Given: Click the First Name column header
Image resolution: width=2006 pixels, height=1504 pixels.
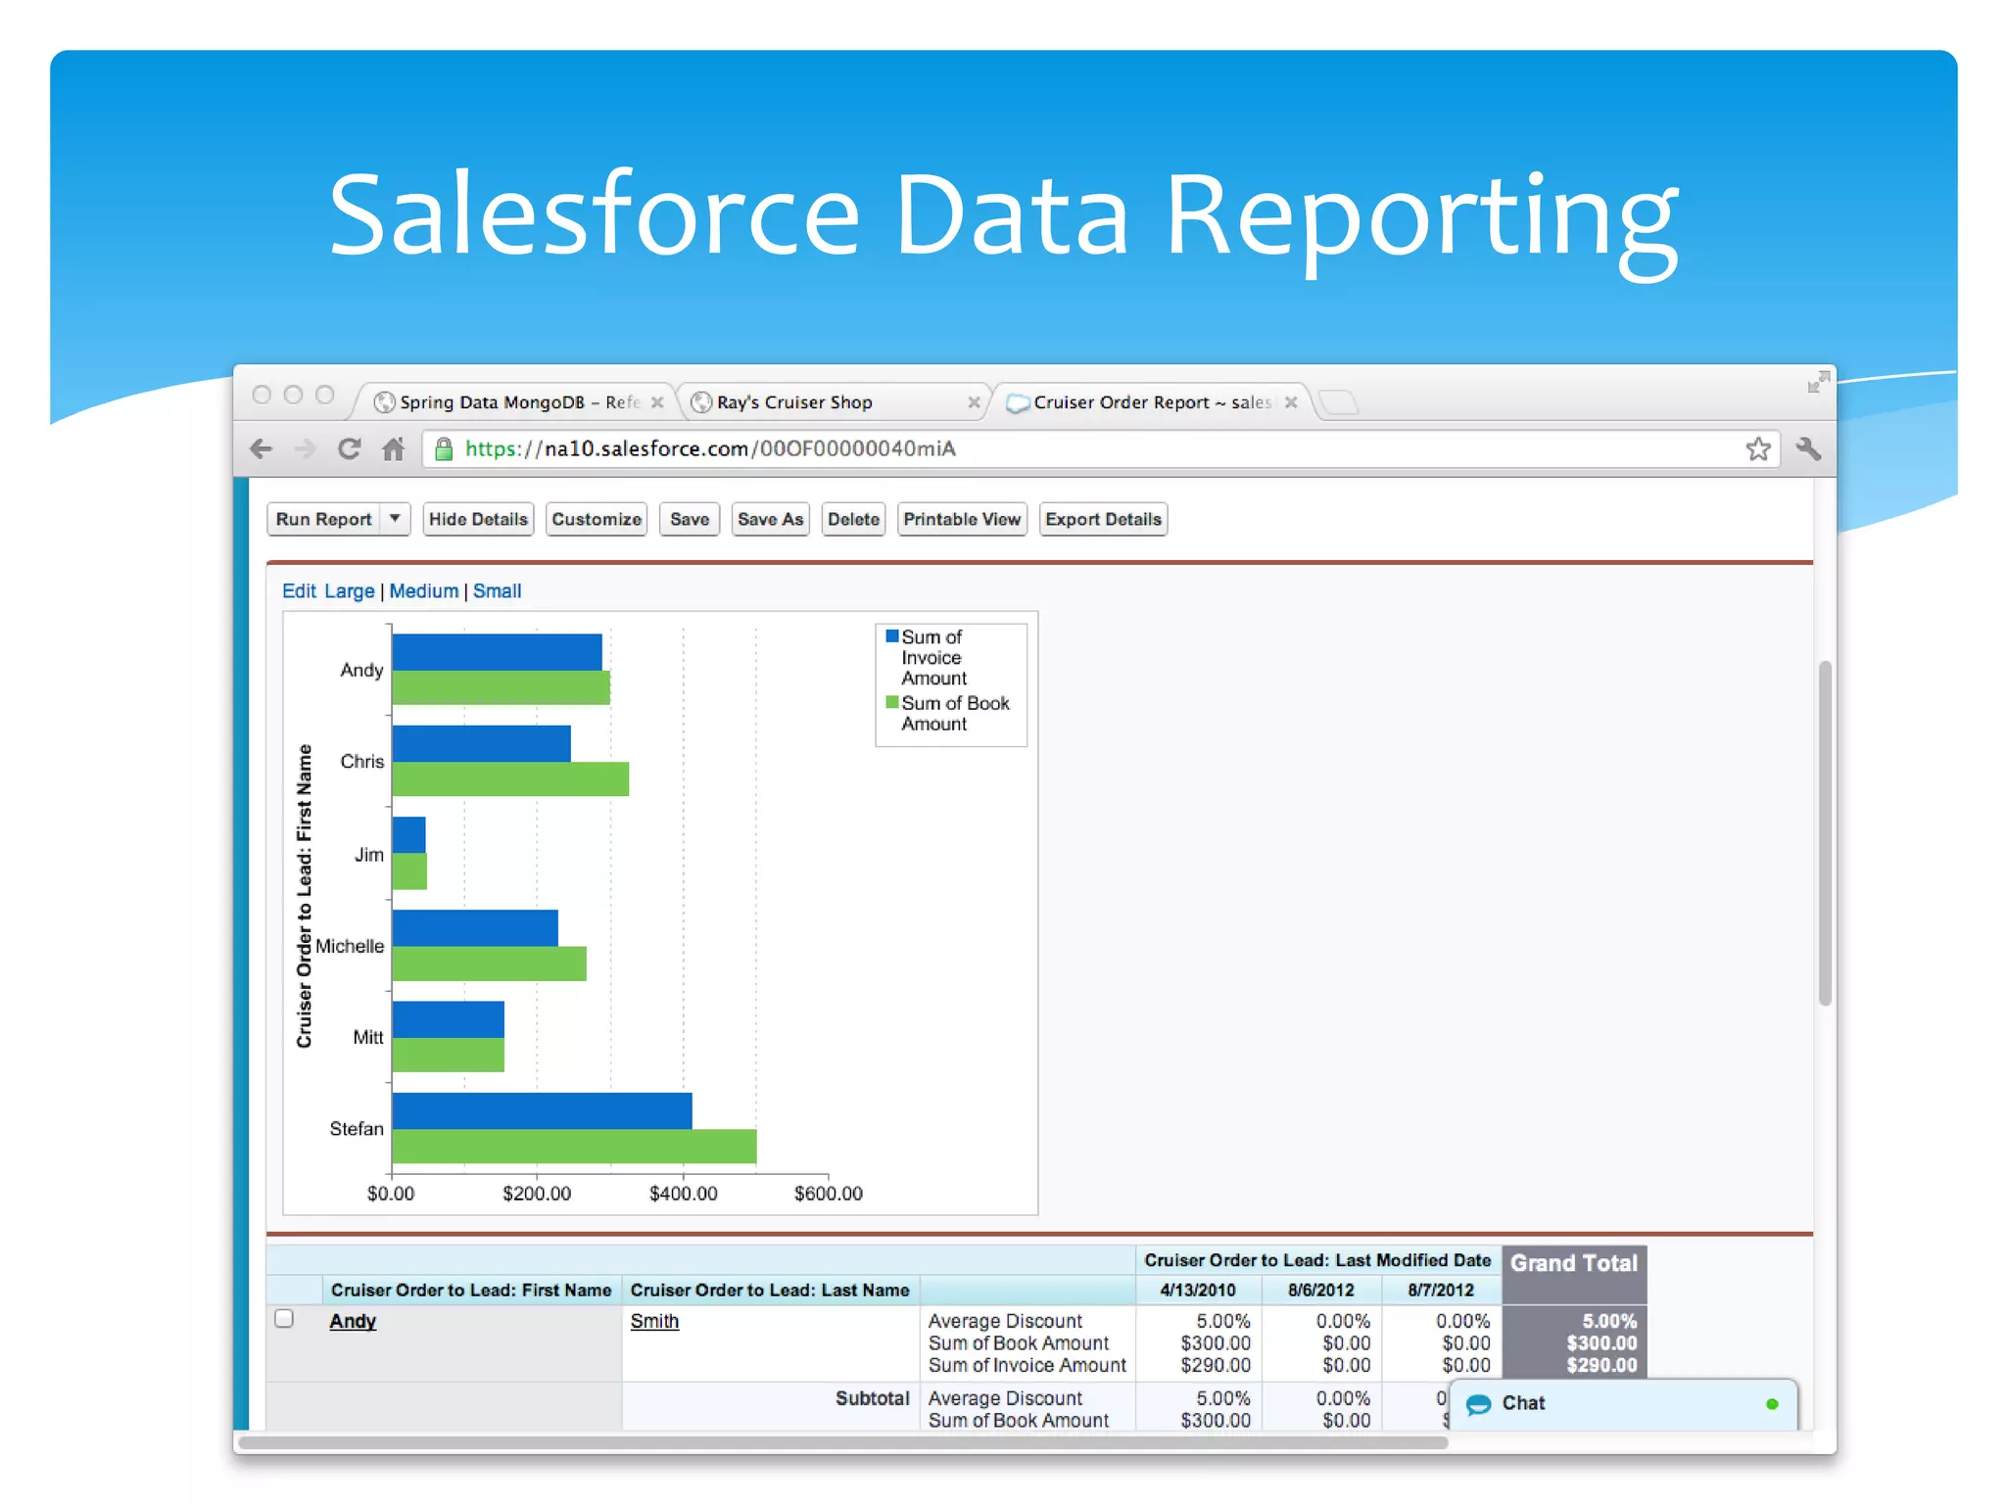Looking at the screenshot, I should click(x=471, y=1291).
